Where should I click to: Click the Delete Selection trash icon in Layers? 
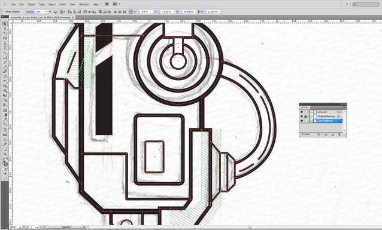pos(339,134)
